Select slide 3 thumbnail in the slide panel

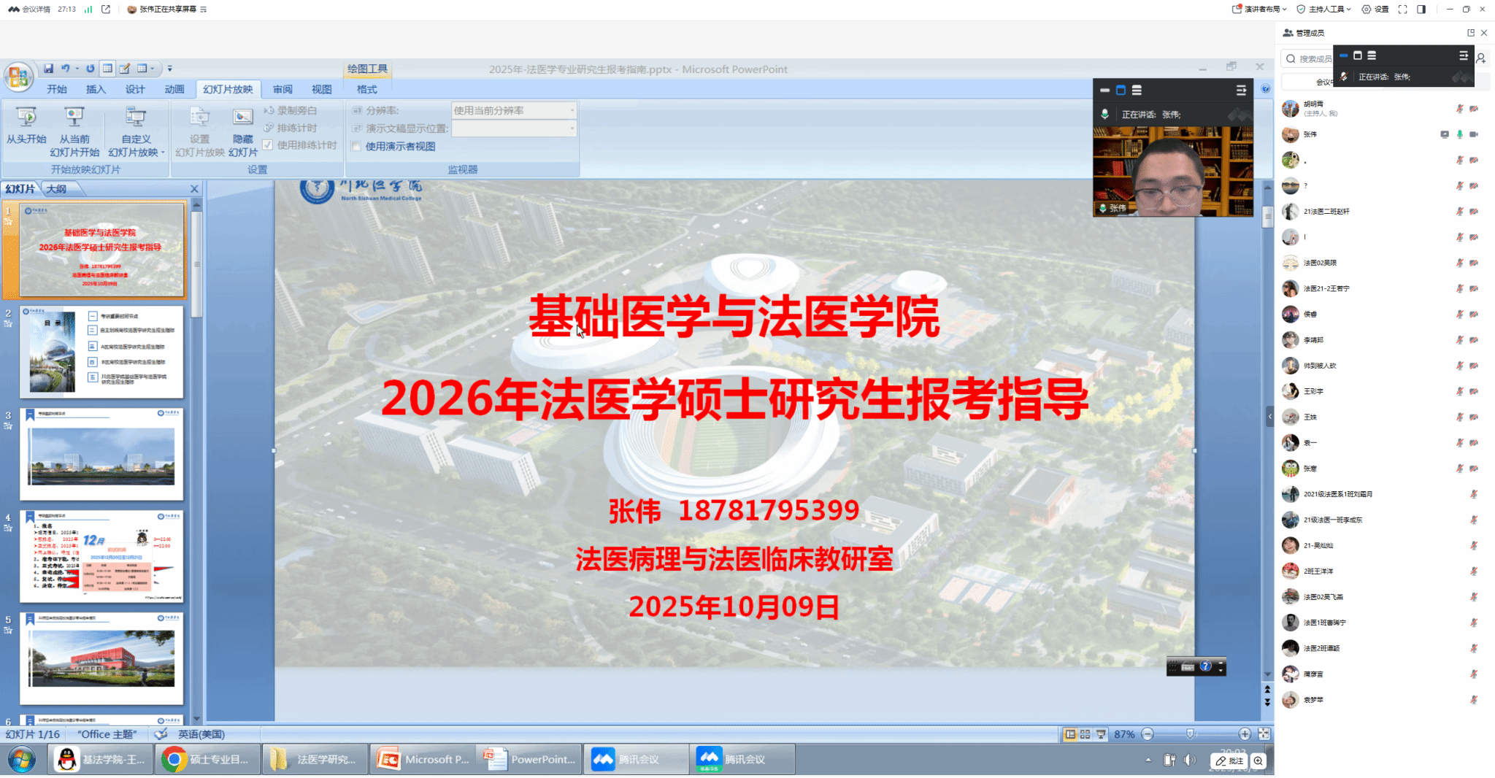click(101, 454)
